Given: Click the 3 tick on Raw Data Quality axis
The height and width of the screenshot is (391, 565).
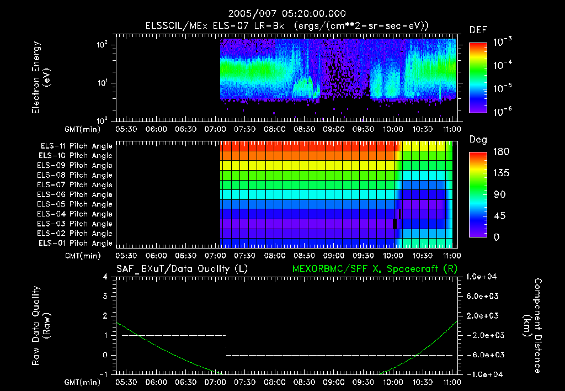Looking at the screenshot, I should pyautogui.click(x=105, y=296).
